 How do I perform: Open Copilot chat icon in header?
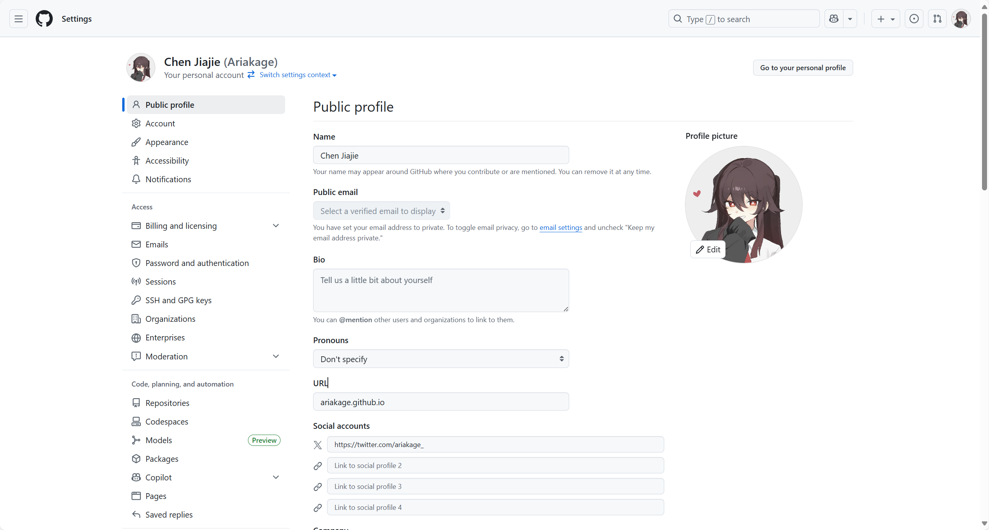click(834, 19)
